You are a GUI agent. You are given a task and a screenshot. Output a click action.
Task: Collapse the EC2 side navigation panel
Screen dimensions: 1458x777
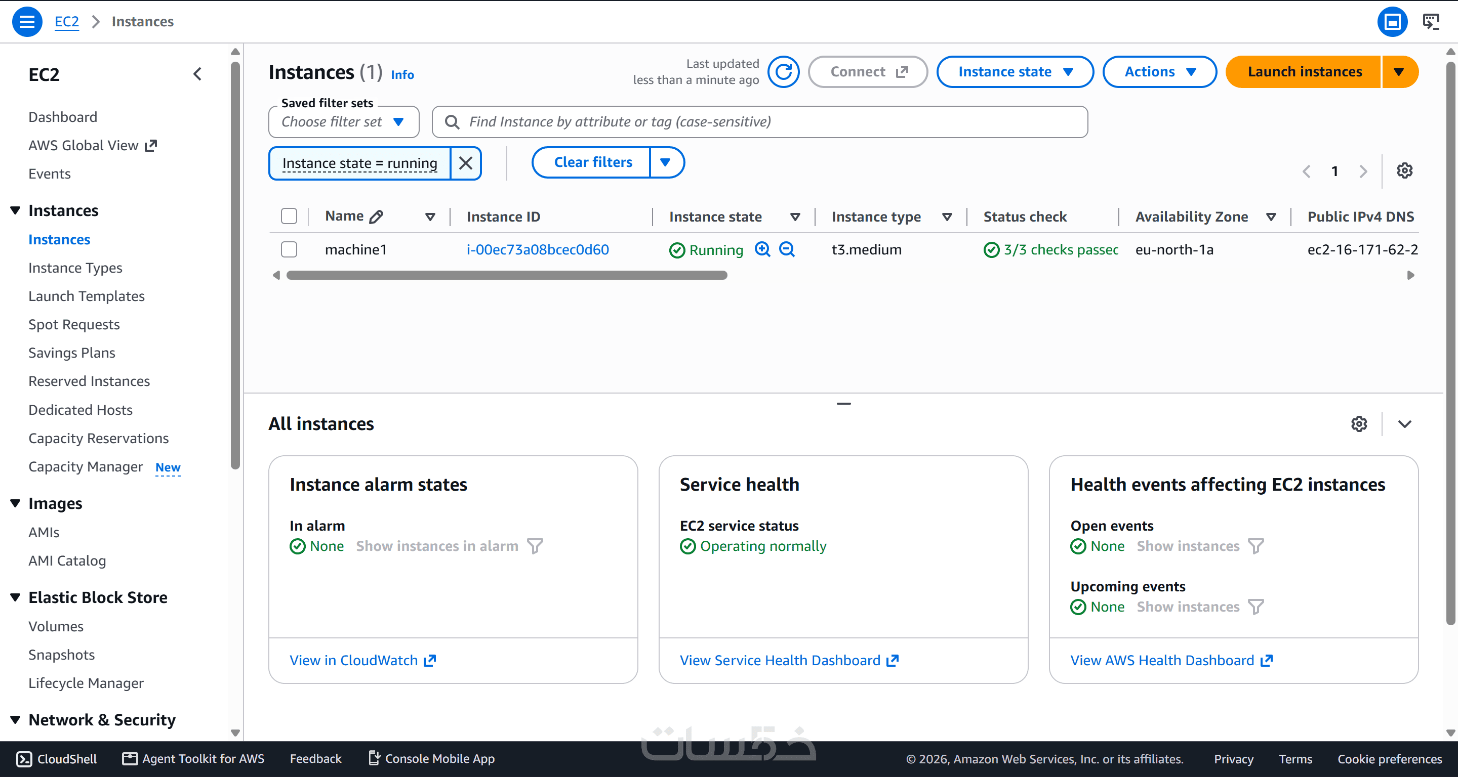197,74
